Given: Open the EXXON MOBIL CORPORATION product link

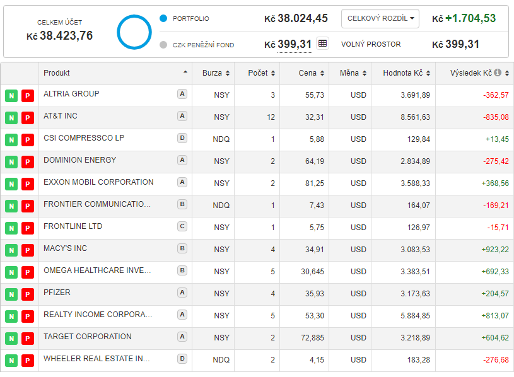Looking at the screenshot, I should 98,182.
